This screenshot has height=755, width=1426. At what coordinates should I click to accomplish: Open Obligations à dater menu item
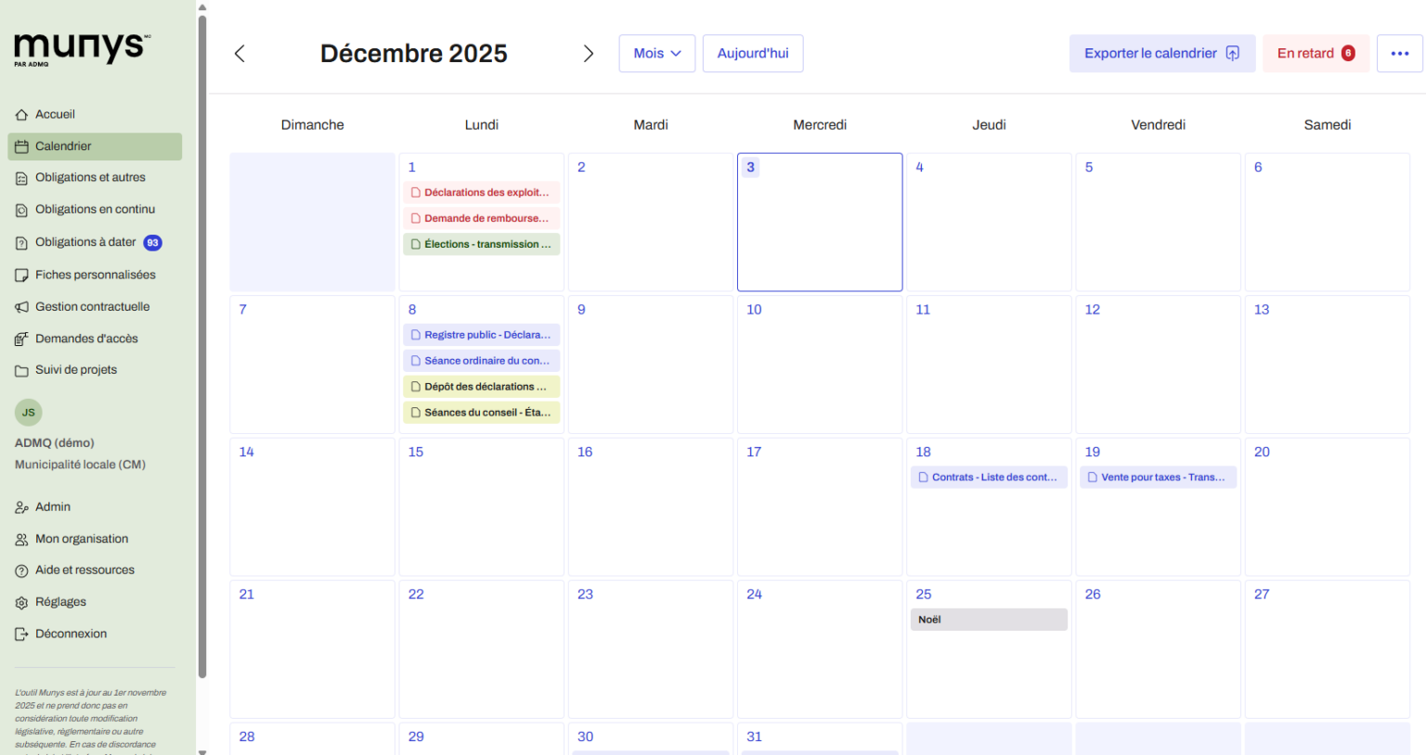(x=85, y=242)
